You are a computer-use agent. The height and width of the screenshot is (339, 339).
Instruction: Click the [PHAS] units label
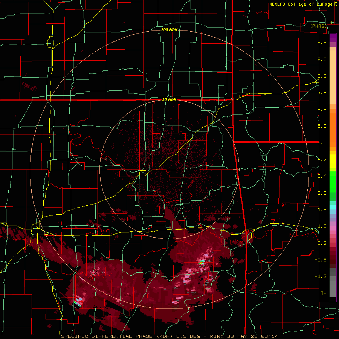[318, 26]
